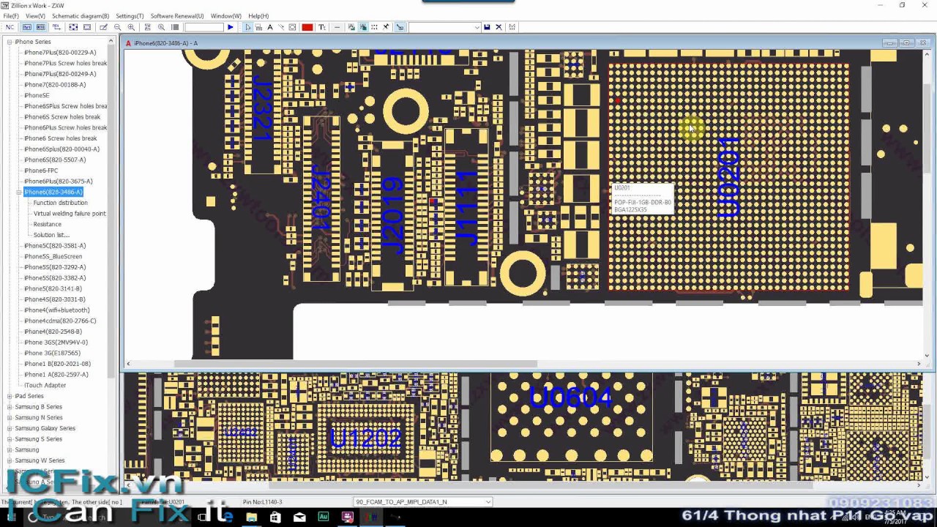Open the Window(W) menu
The width and height of the screenshot is (937, 527).
click(225, 15)
